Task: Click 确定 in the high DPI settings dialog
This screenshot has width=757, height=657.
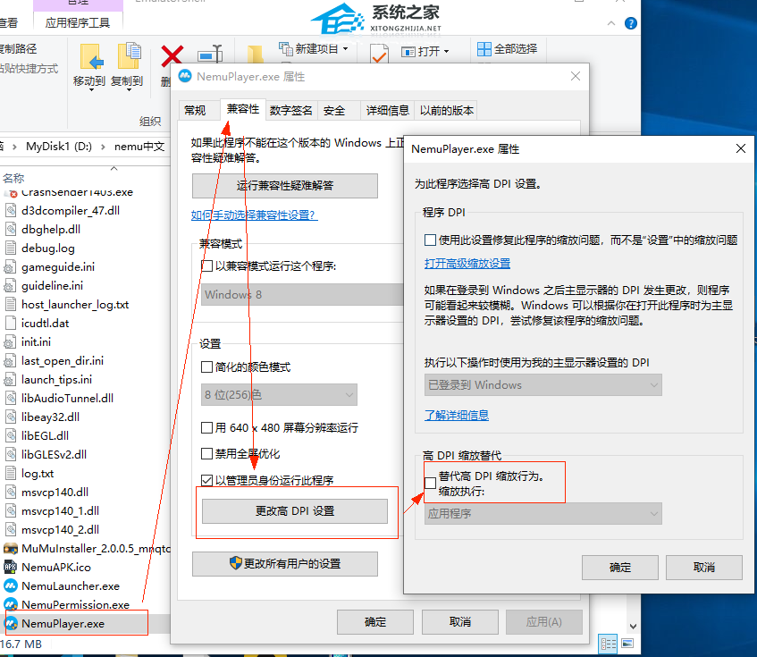Action: tap(620, 568)
